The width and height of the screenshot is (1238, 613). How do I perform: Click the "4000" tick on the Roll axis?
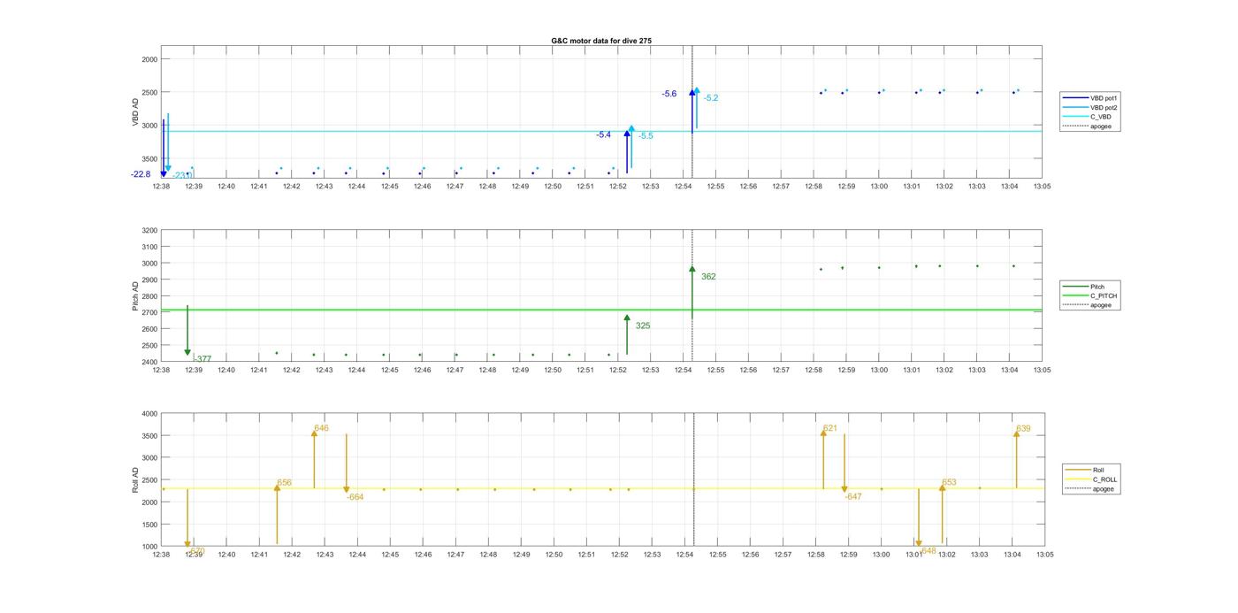coord(149,414)
